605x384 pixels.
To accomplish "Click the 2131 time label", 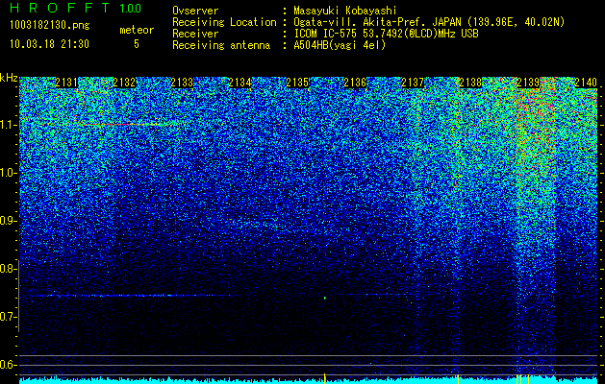I will click(66, 83).
